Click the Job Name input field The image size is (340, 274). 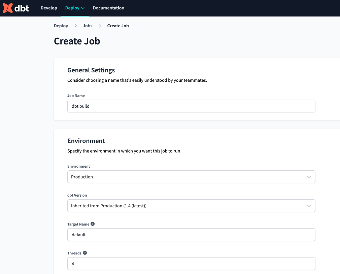191,106
